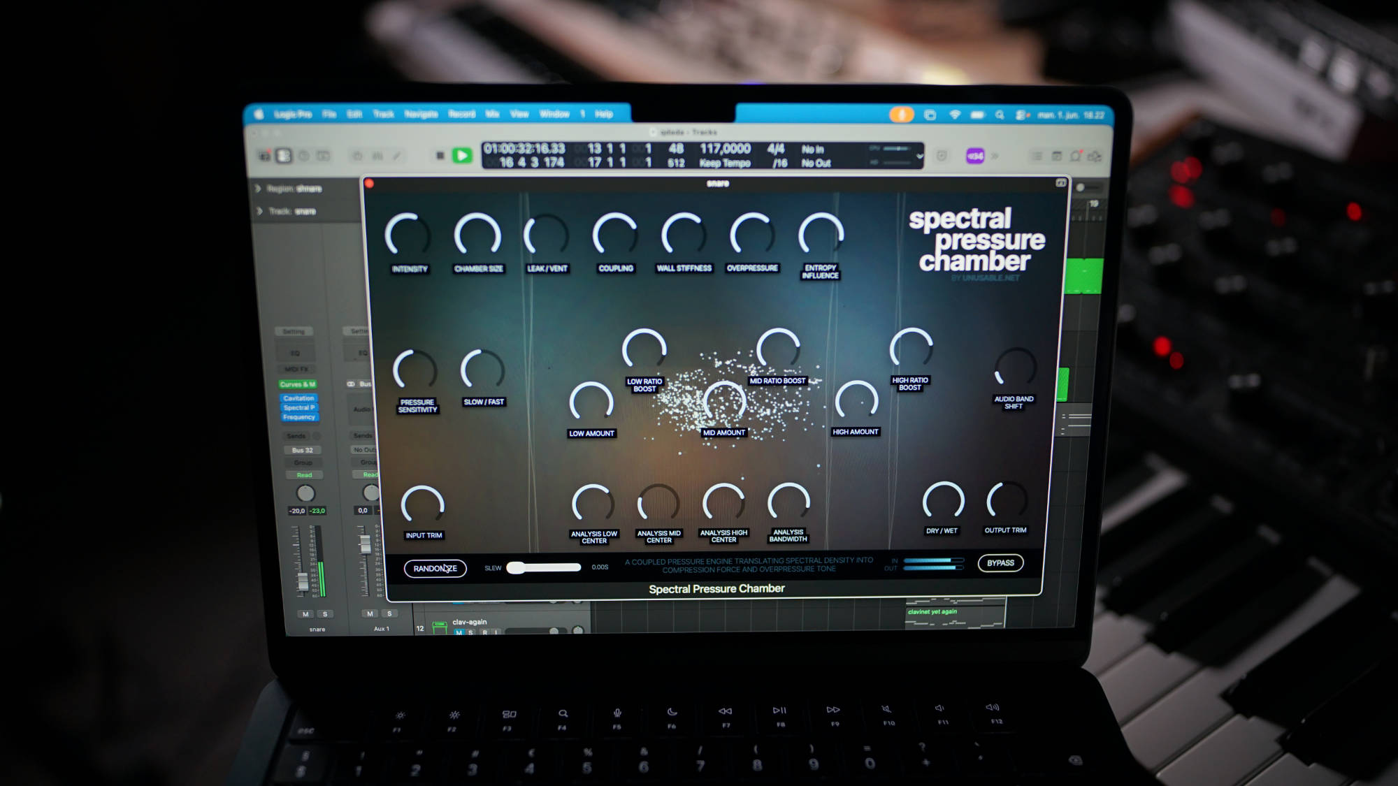
Task: Click the clav-again track instrument icon
Action: click(x=440, y=627)
